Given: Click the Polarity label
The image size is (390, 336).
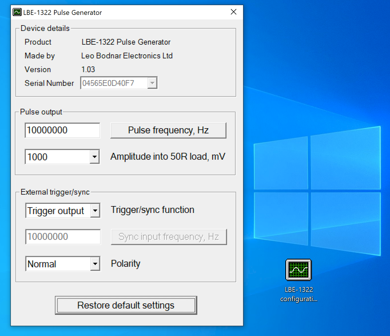Looking at the screenshot, I should pos(126,264).
